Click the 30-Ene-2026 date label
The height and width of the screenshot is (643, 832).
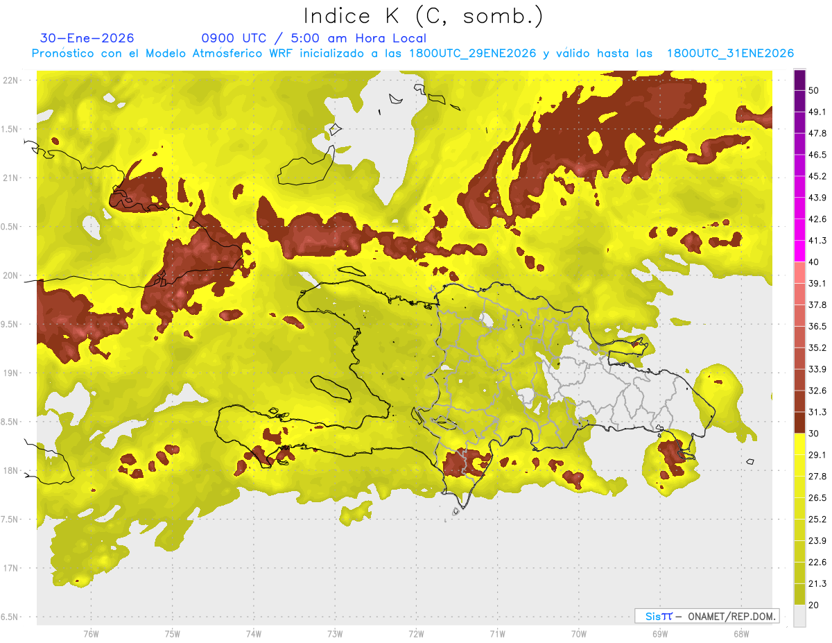(x=87, y=38)
